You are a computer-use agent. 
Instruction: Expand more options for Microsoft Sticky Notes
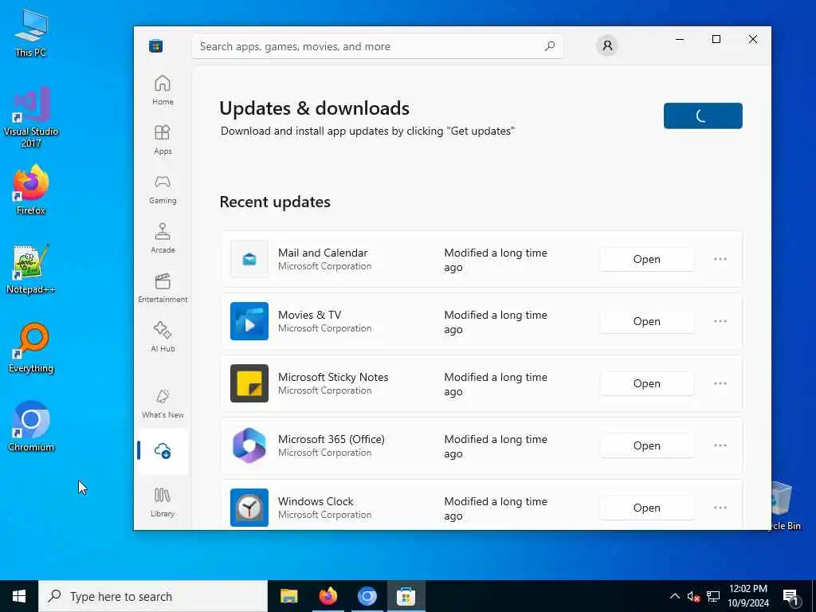coord(720,383)
